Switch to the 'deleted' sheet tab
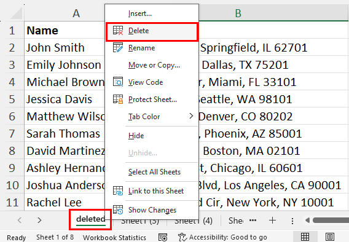The image size is (349, 242). click(x=90, y=219)
